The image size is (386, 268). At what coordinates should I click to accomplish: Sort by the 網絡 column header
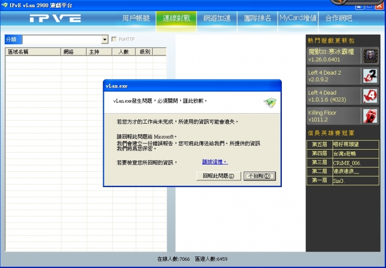coord(74,52)
